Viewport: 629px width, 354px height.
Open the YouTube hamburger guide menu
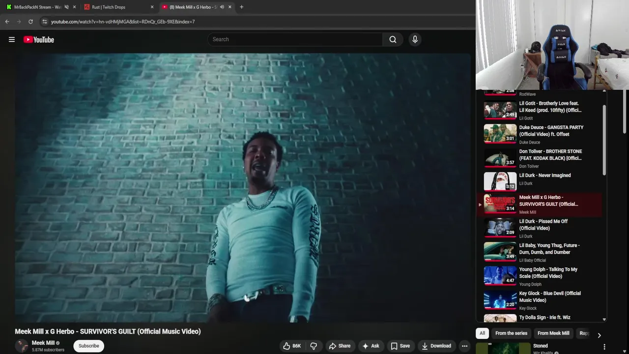click(12, 39)
